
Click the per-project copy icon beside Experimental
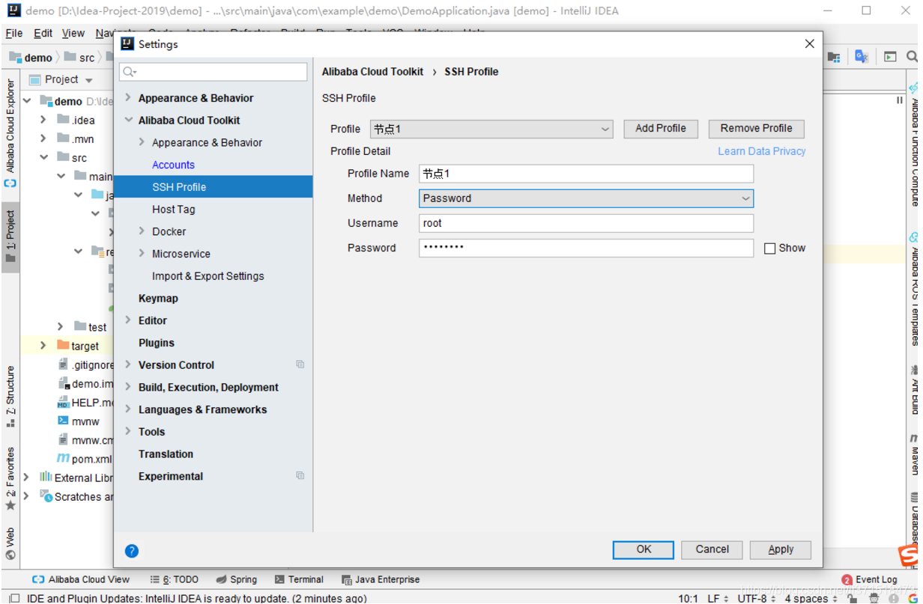point(300,475)
